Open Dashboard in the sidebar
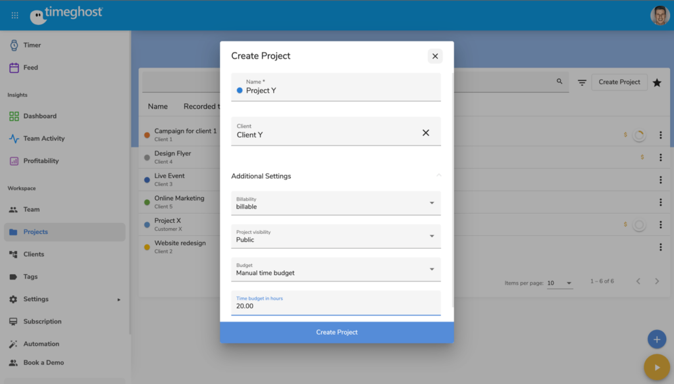Viewport: 674px width, 384px height. [x=39, y=116]
